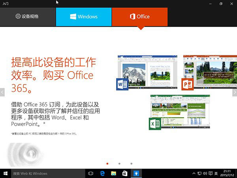Advance to next slide with right arrow
The width and height of the screenshot is (237, 178).
[x=235, y=92]
